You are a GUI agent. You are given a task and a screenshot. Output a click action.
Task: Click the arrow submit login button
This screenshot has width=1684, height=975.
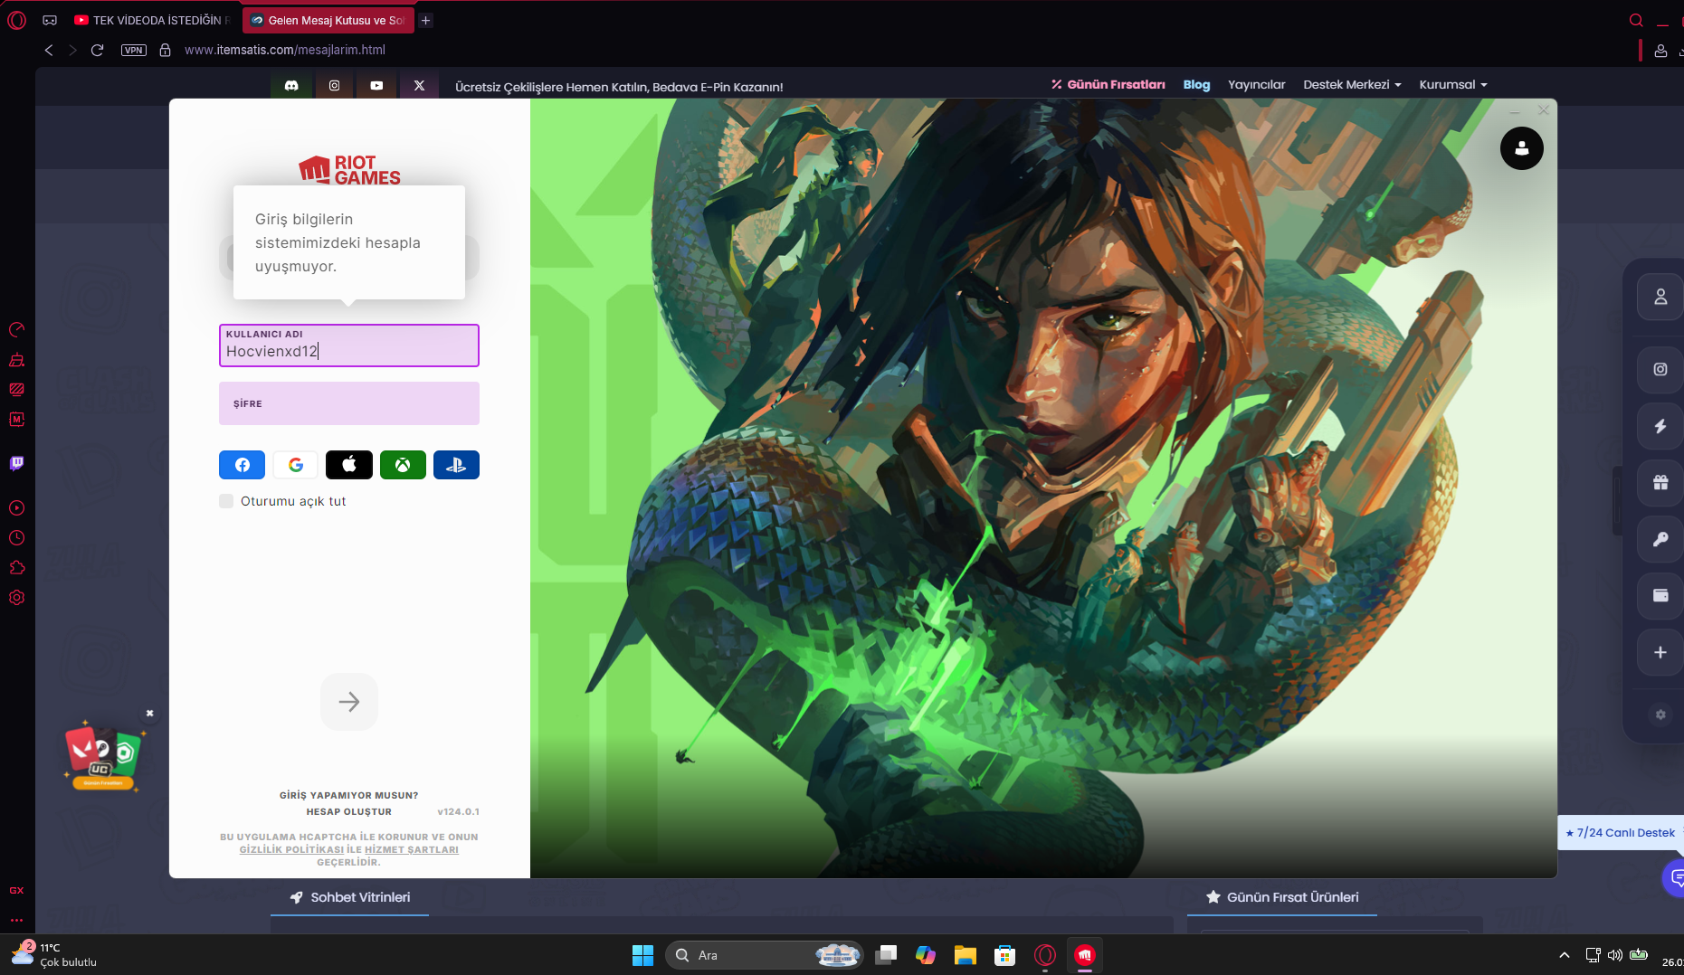tap(349, 701)
